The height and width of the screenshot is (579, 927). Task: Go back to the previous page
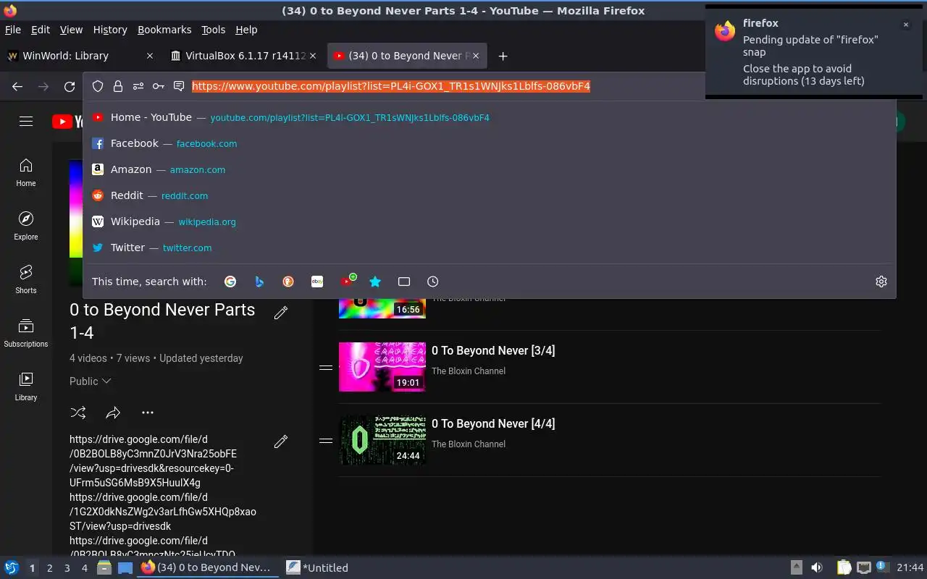(17, 86)
